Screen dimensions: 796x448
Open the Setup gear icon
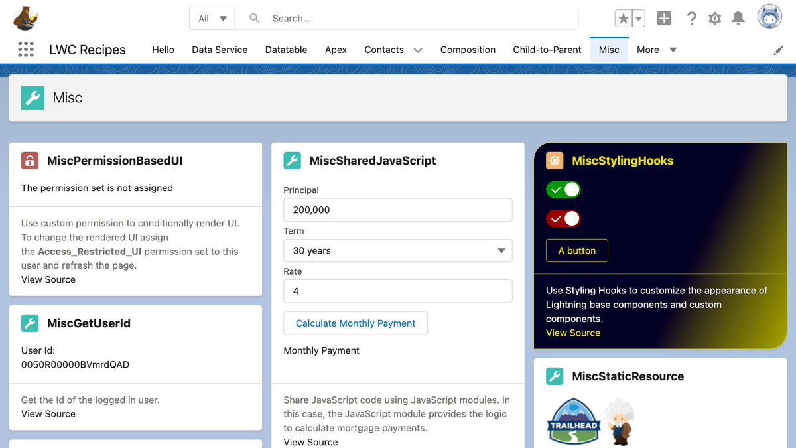tap(714, 19)
